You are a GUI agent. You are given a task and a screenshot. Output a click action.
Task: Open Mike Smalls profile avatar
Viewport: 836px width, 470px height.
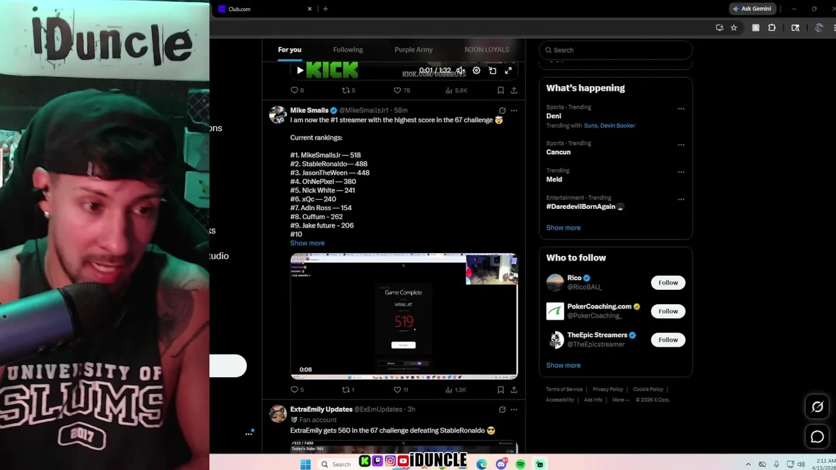tap(278, 114)
